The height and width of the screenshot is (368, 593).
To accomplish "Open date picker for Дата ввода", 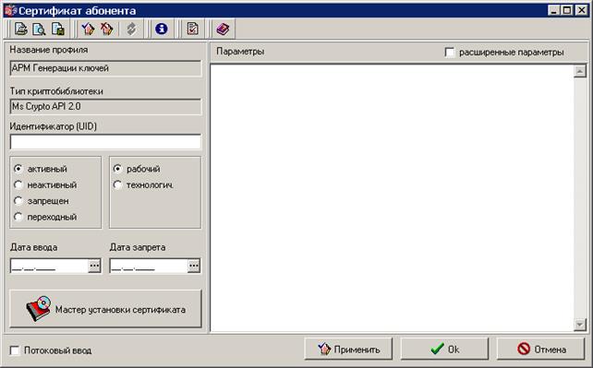I will click(x=94, y=266).
